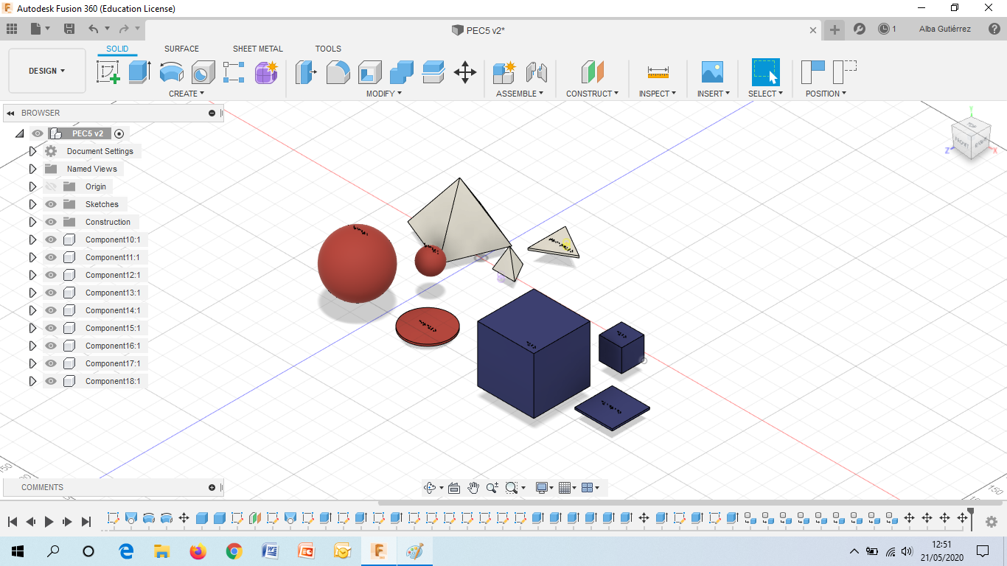The width and height of the screenshot is (1007, 566).
Task: Show the Origin folder
Action: click(x=51, y=186)
